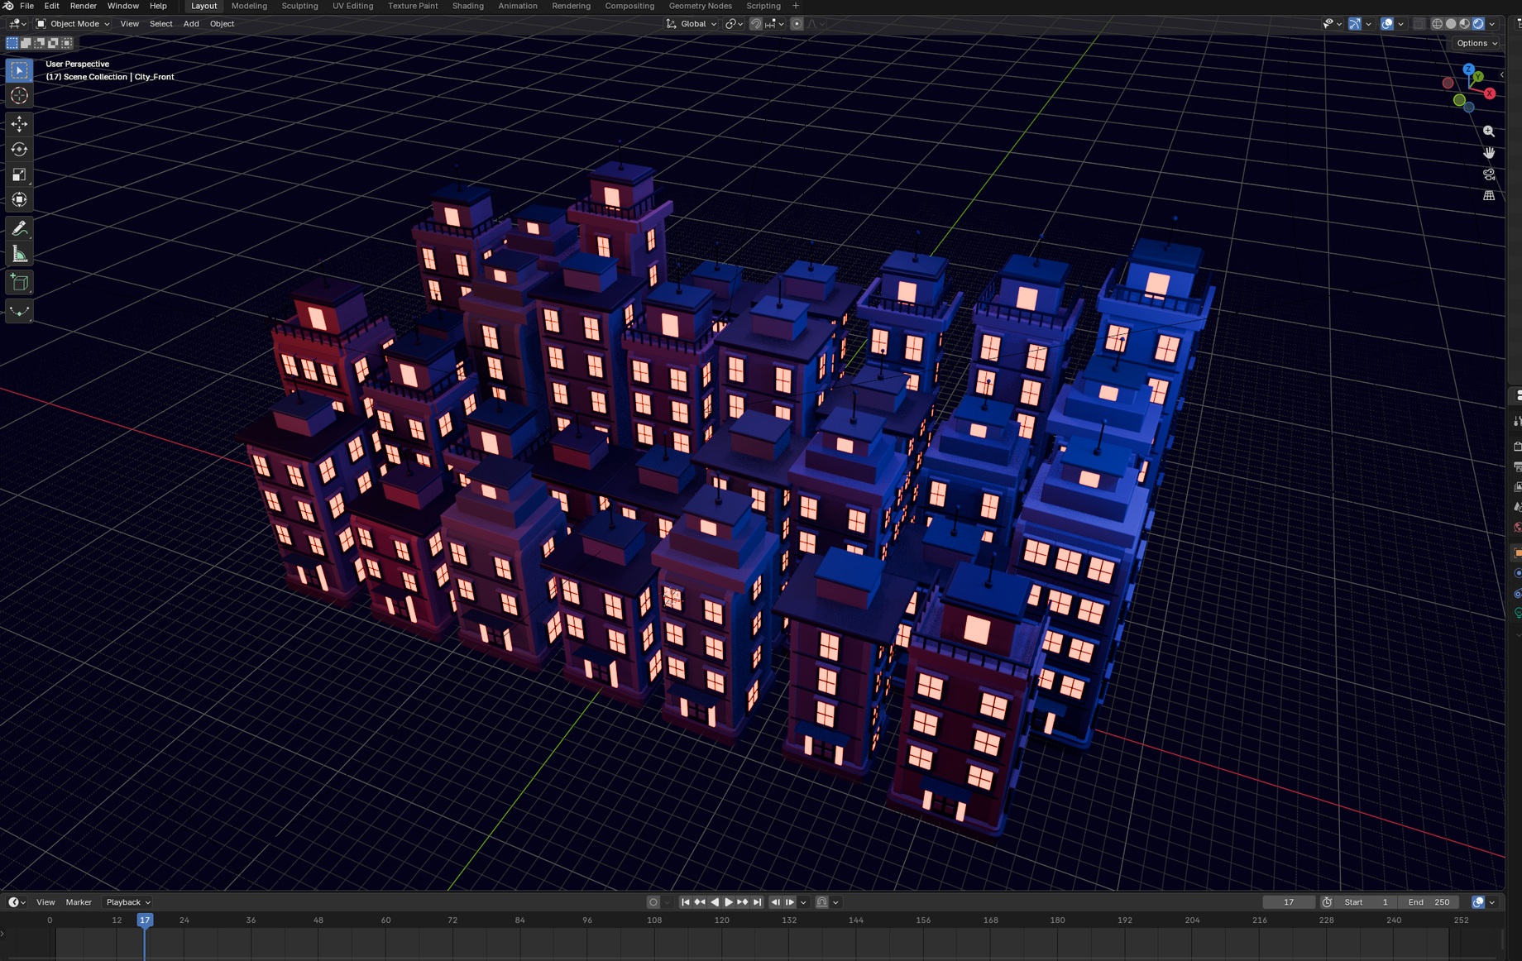
Task: Open the viewport Add menu
Action: pyautogui.click(x=191, y=24)
